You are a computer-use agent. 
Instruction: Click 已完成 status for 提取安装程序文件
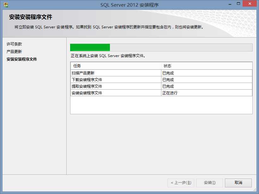(x=207, y=86)
